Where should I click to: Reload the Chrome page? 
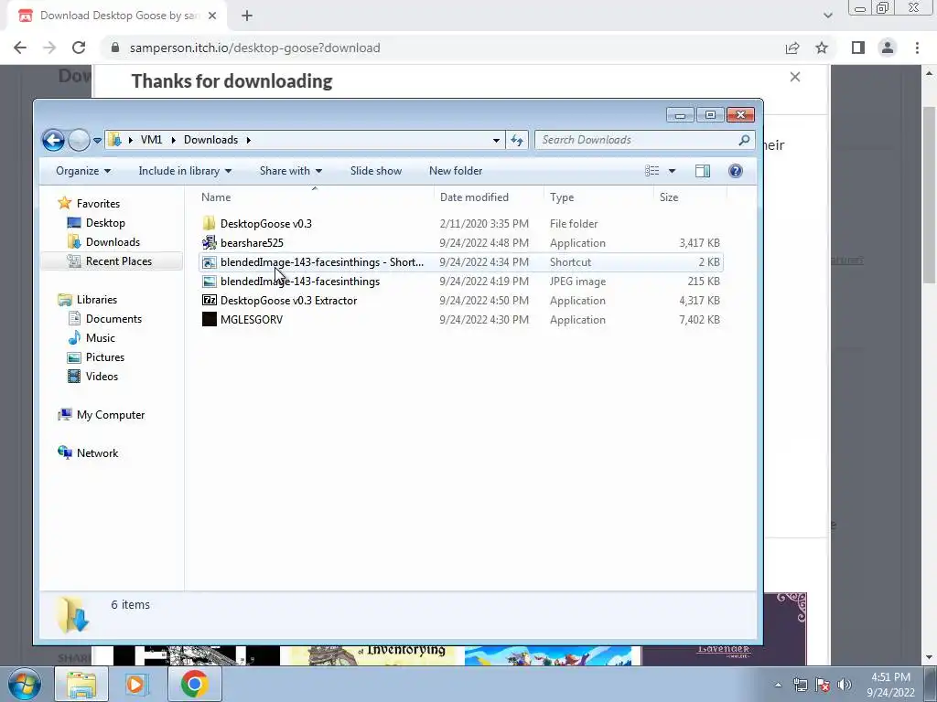point(79,48)
